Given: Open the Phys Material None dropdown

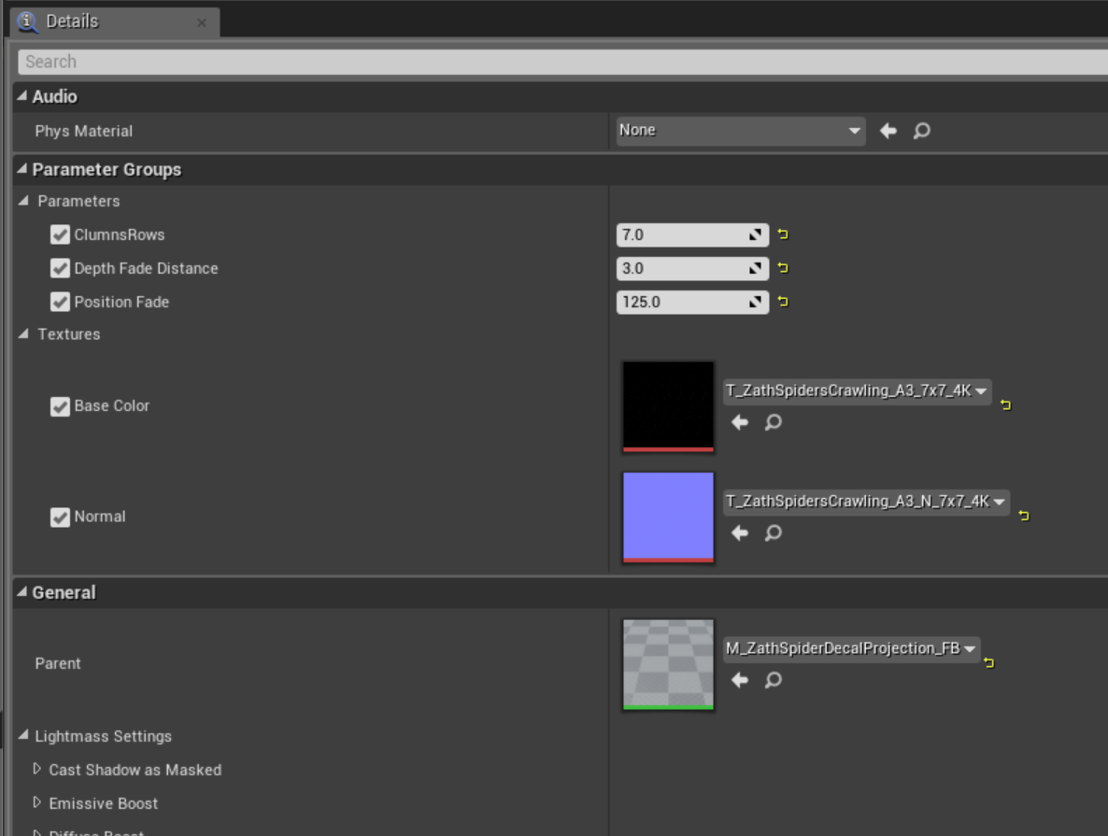Looking at the screenshot, I should pos(740,131).
